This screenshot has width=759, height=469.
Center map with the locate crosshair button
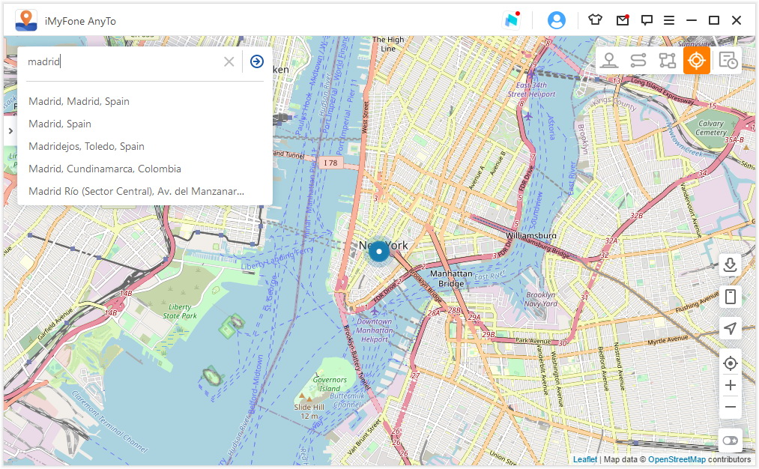[x=730, y=364]
